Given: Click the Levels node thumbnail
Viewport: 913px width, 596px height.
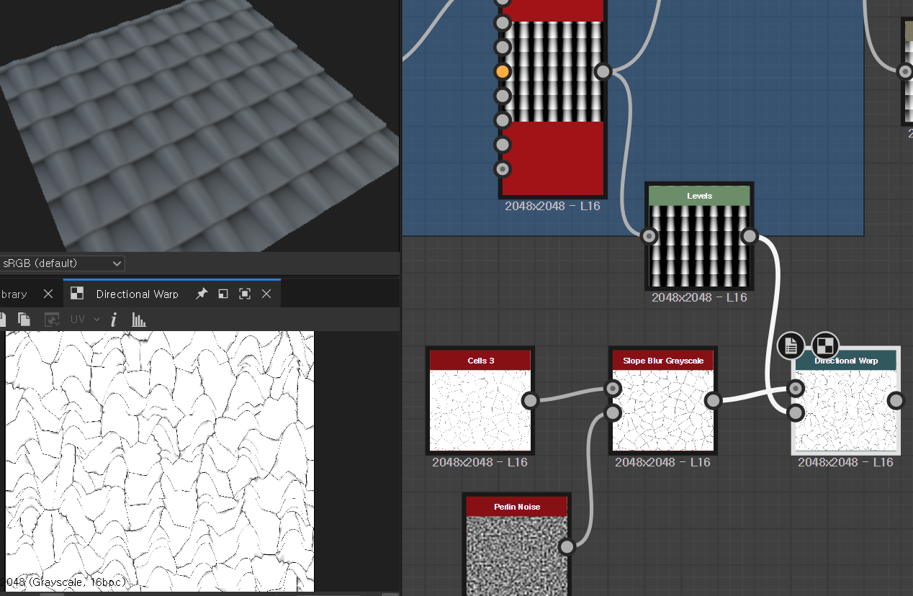Looking at the screenshot, I should 699,246.
